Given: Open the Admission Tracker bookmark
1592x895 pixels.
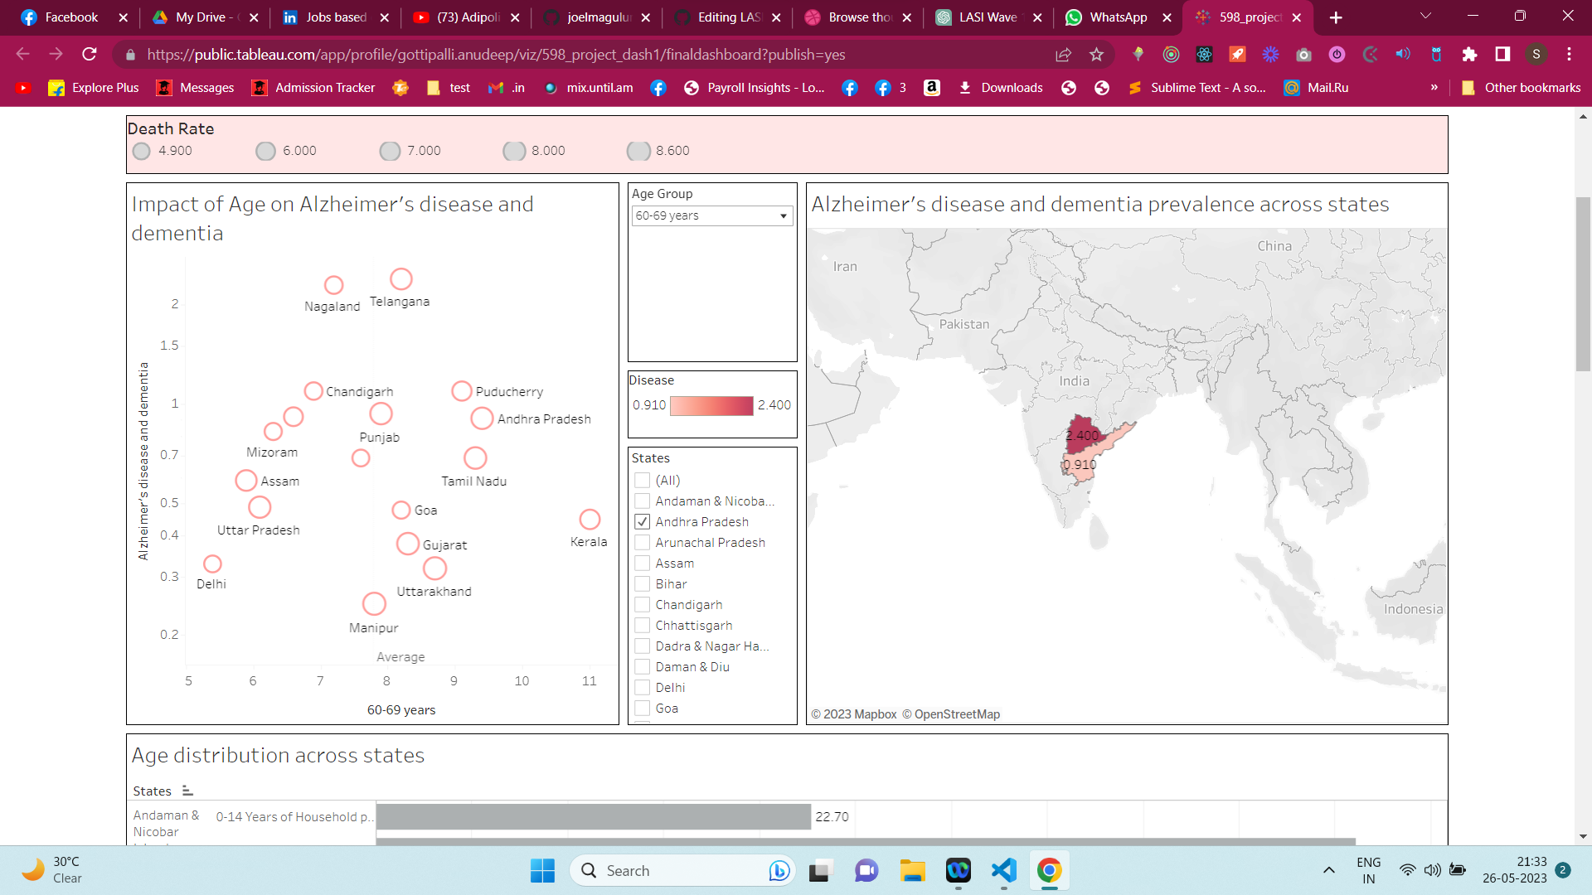Looking at the screenshot, I should coord(313,87).
